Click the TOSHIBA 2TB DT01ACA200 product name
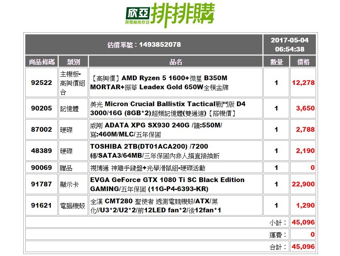 155,151
